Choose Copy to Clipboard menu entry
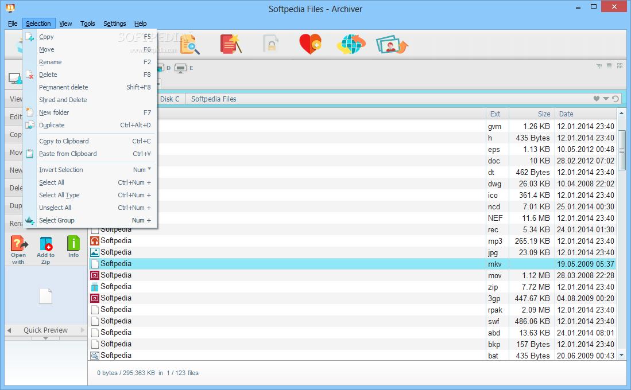The image size is (631, 390). pos(90,141)
